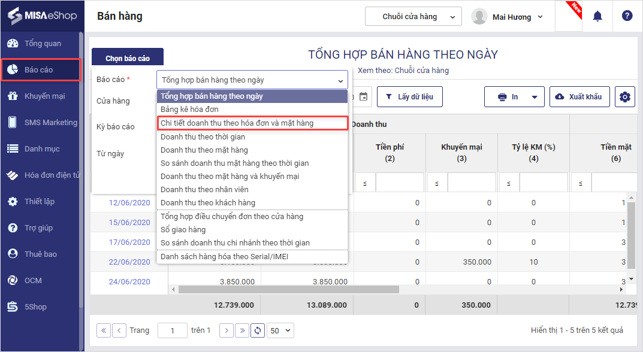Open Khuyến mại filter operator ≤

click(x=437, y=183)
